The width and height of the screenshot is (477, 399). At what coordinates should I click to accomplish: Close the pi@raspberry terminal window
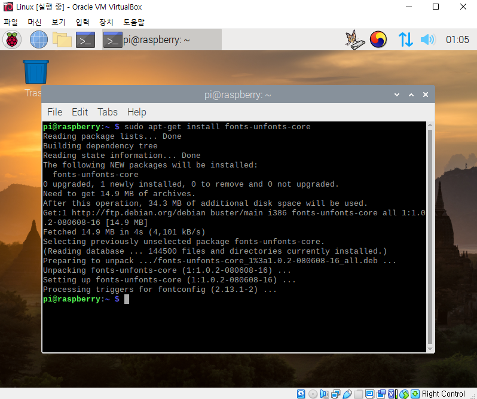[425, 95]
